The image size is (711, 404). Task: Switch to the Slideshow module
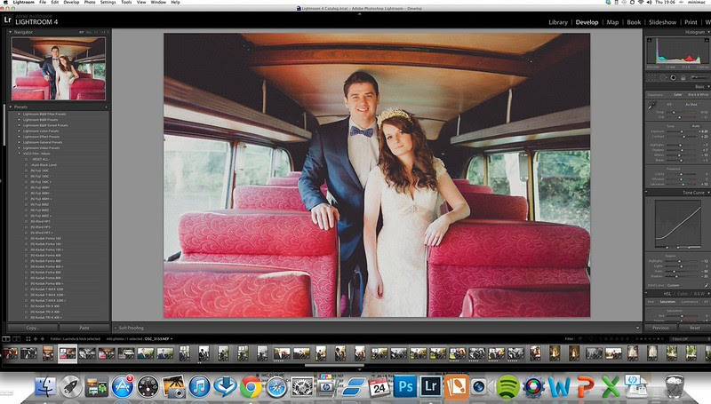click(662, 22)
